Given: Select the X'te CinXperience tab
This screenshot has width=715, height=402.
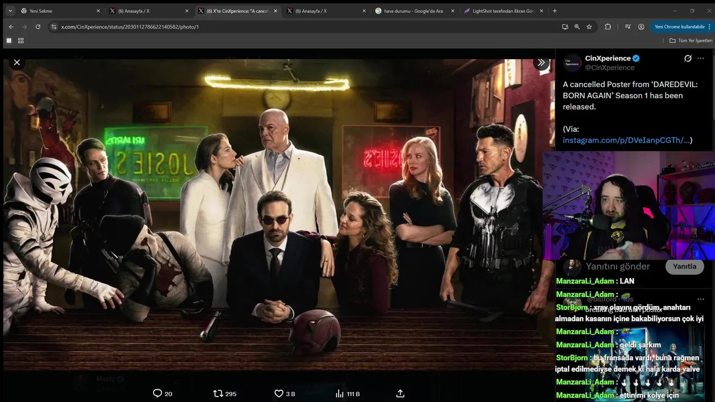Looking at the screenshot, I should 238,11.
